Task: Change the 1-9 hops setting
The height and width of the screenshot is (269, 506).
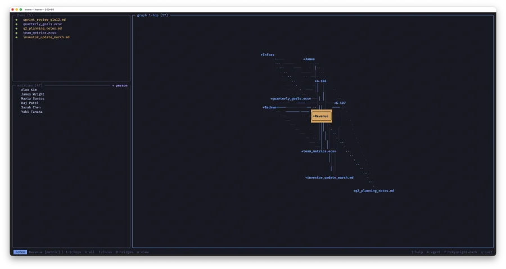Action: click(x=73, y=252)
